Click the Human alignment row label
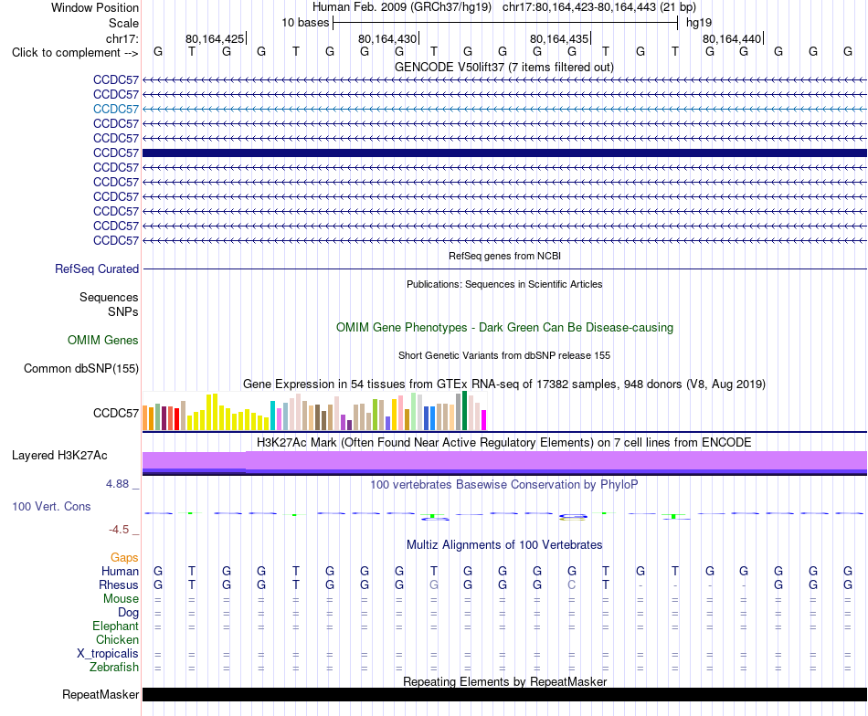The image size is (868, 716). 120,572
